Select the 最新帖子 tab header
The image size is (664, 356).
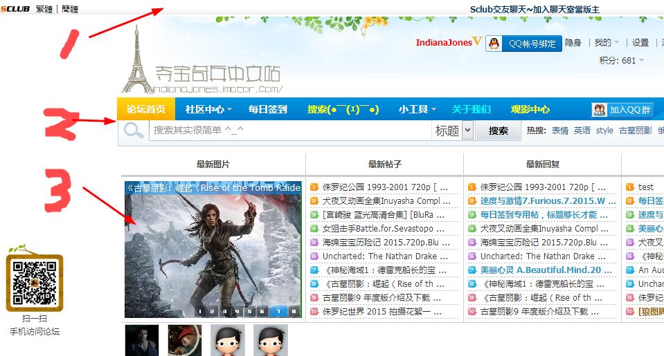coord(384,164)
